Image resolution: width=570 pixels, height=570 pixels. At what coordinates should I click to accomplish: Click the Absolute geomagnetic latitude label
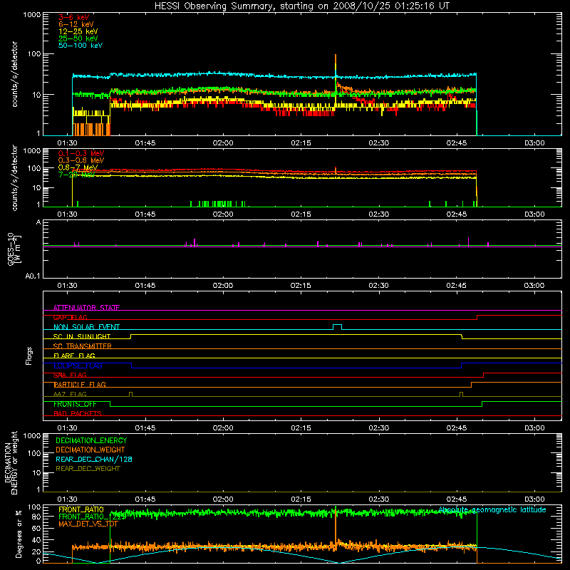(x=492, y=509)
